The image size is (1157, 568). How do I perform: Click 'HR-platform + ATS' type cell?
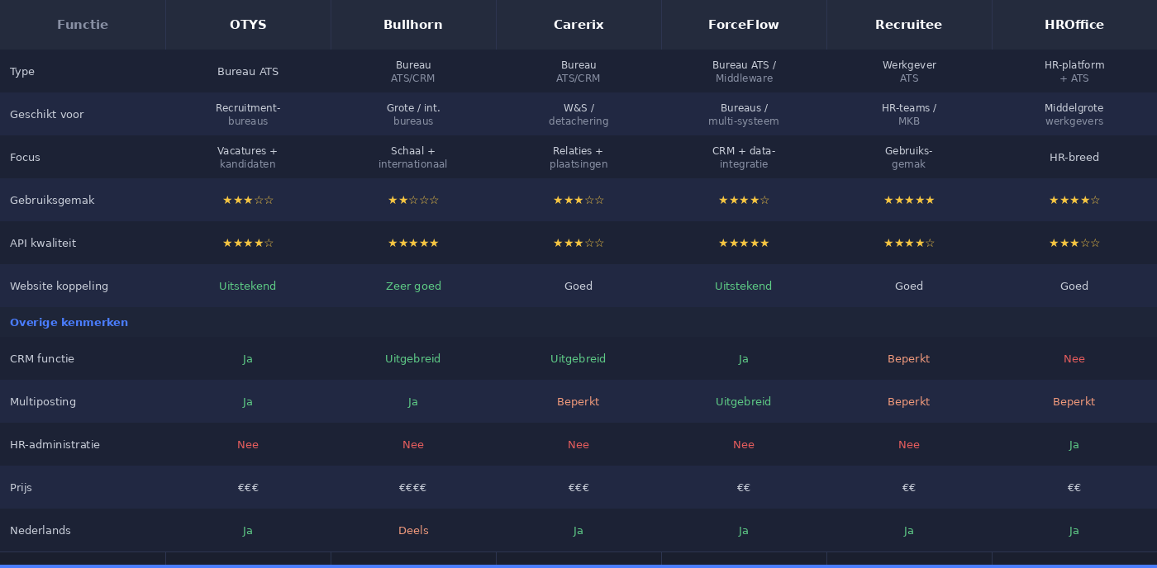[1074, 72]
